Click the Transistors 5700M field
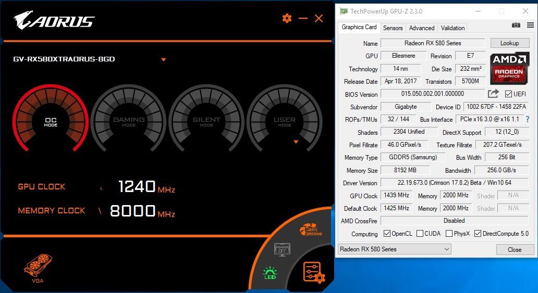 point(471,81)
